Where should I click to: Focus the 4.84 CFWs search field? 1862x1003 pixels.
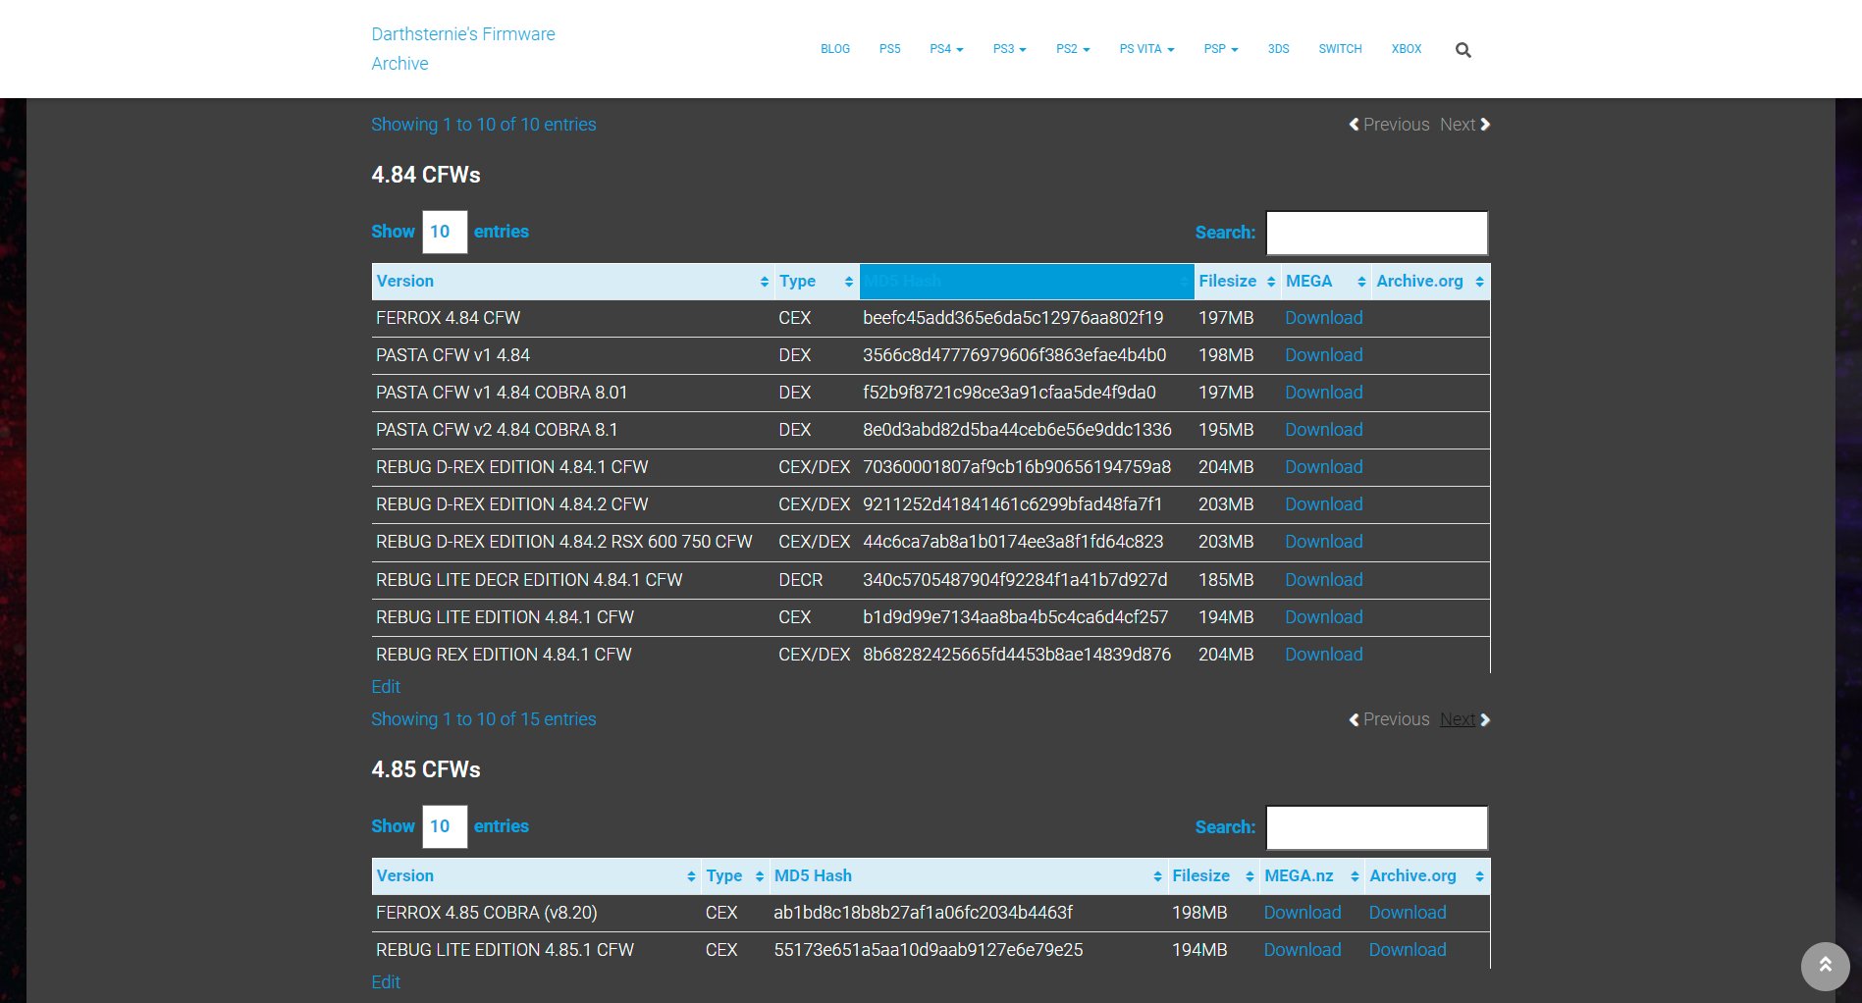point(1376,233)
